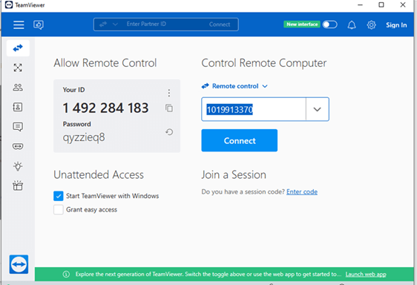Image resolution: width=417 pixels, height=285 pixels.
Task: Uncheck Start TeamViewer with Windows
Action: pos(58,196)
